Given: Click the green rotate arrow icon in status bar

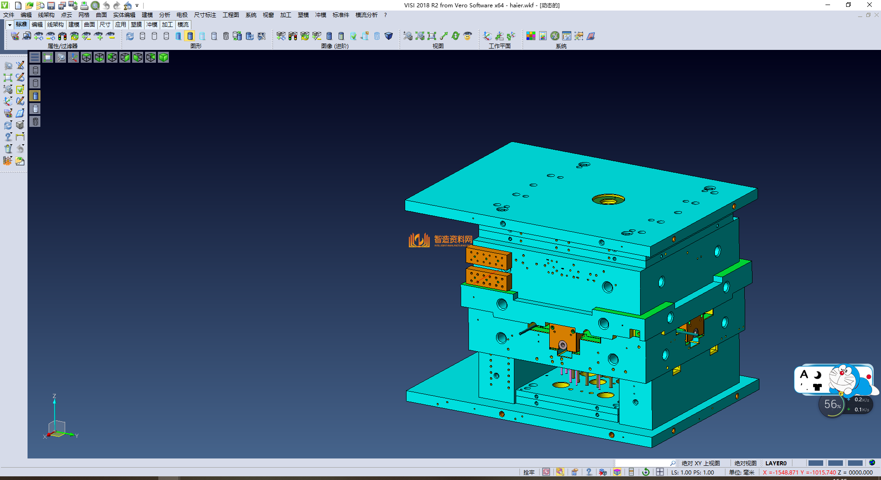Looking at the screenshot, I should point(646,472).
